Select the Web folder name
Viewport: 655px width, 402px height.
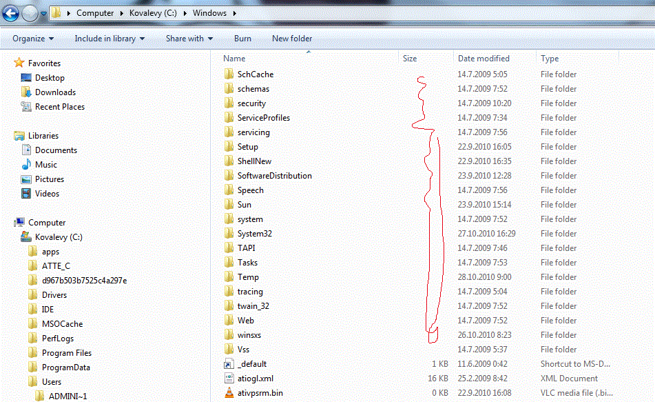246,321
